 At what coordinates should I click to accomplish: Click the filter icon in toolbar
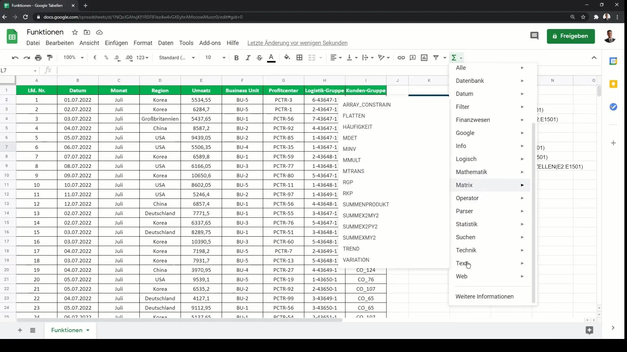pos(436,57)
